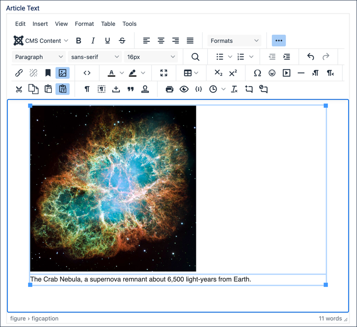
Task: Toggle paste as text
Action: [x=63, y=89]
